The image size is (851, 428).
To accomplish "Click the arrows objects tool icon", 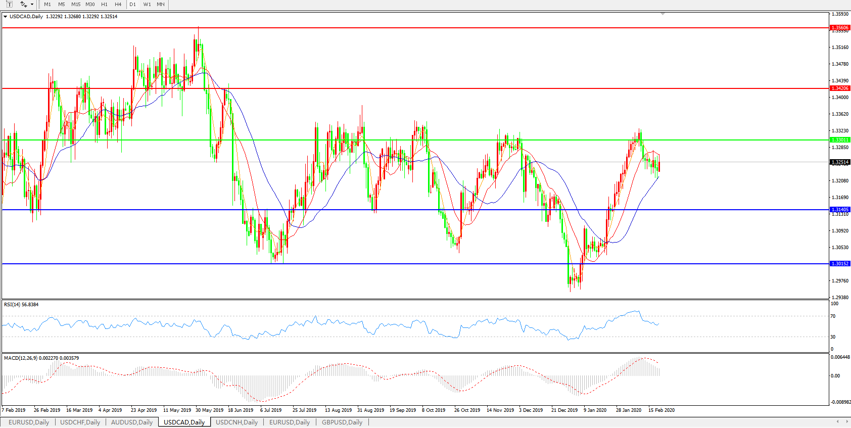I will [23, 4].
